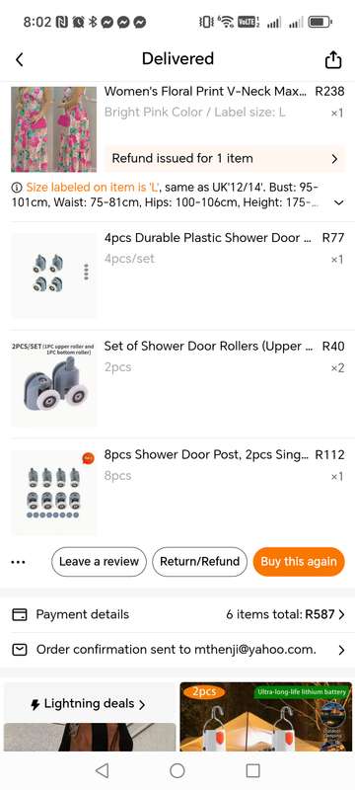Tap the Payment details card icon
355x790 pixels.
19,614
